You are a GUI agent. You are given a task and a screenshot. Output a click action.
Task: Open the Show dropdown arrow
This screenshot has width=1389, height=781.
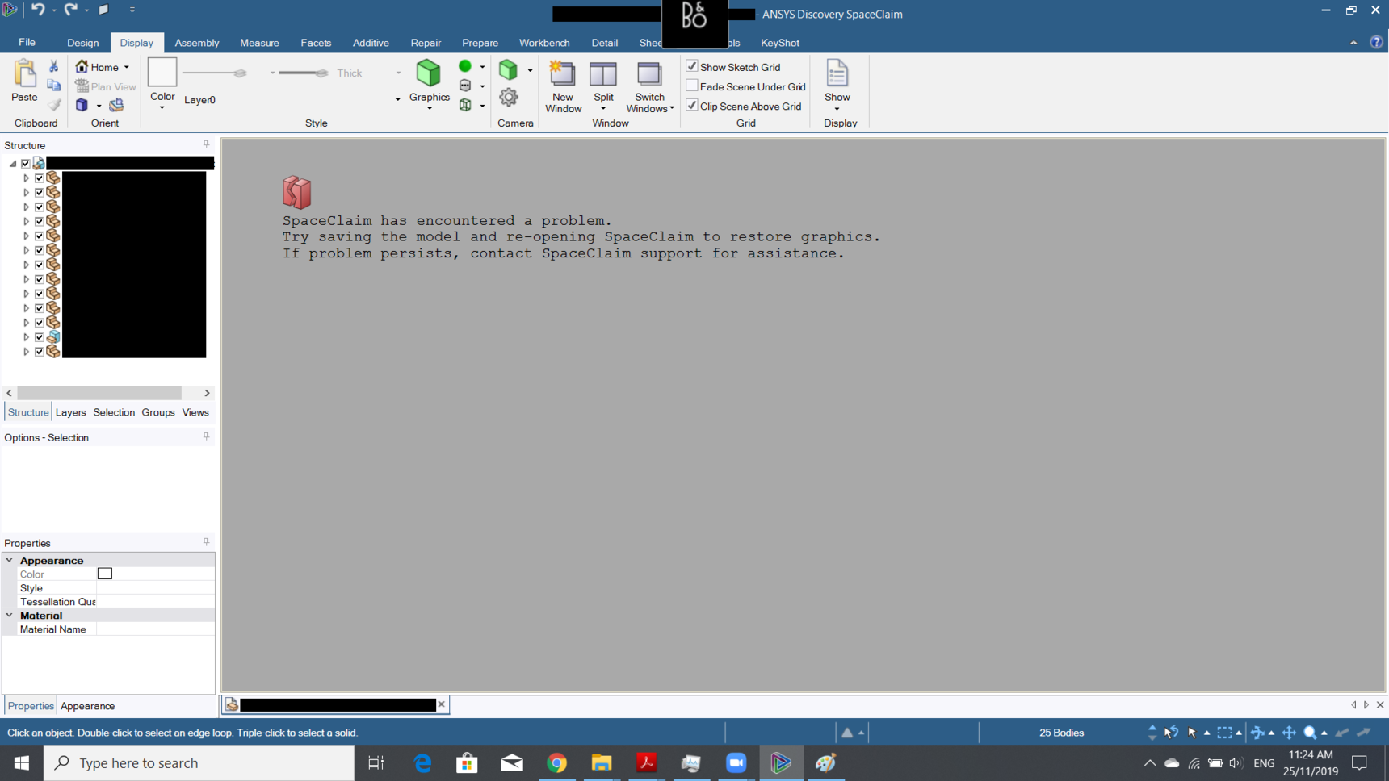click(837, 109)
